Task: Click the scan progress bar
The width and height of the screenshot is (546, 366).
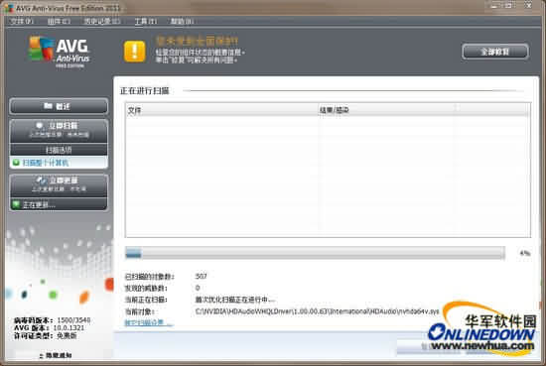Action: [x=315, y=253]
